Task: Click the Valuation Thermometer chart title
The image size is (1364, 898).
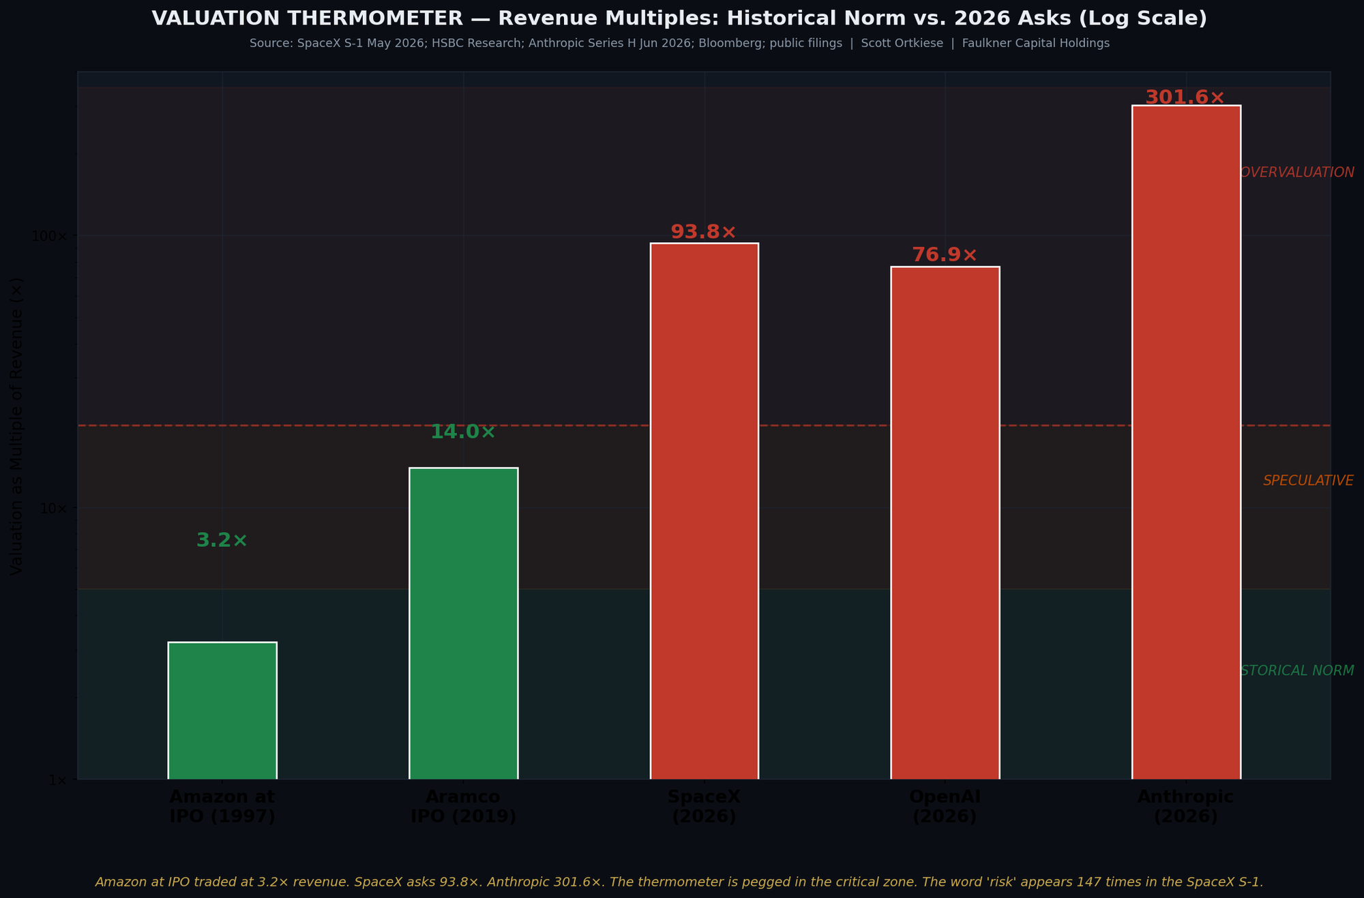Action: [679, 18]
